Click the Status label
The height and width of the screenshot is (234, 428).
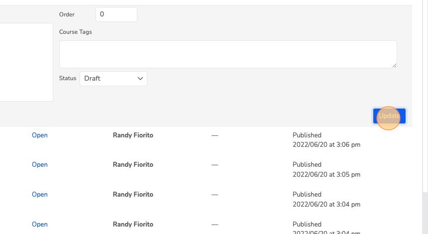pyautogui.click(x=67, y=78)
